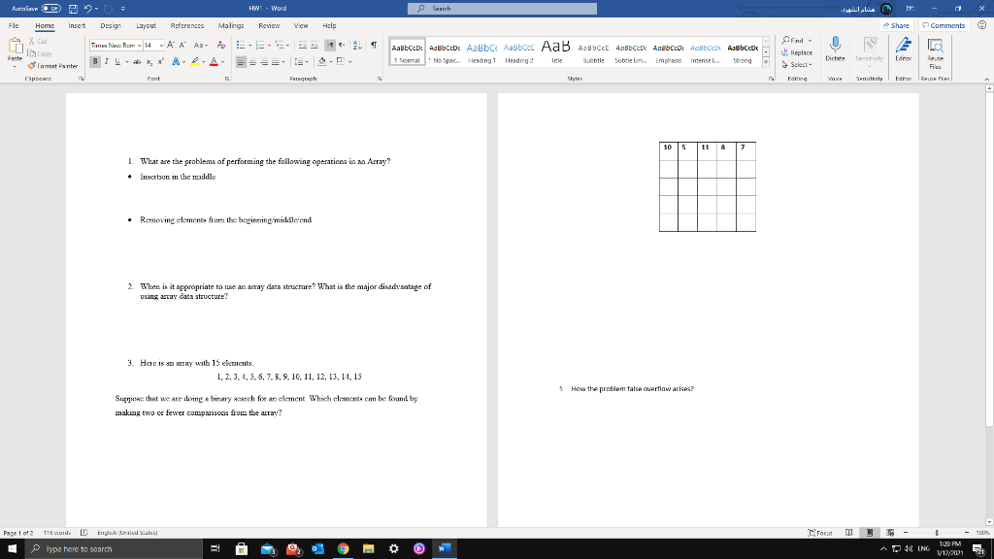Image resolution: width=994 pixels, height=559 pixels.
Task: Toggle show/hide paragraph marks
Action: 374,46
